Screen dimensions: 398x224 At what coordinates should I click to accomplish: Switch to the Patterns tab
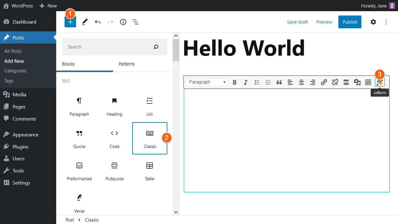(127, 64)
